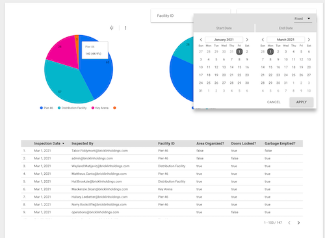Go to next month after March 2021
This screenshot has width=325, height=238.
309,40
